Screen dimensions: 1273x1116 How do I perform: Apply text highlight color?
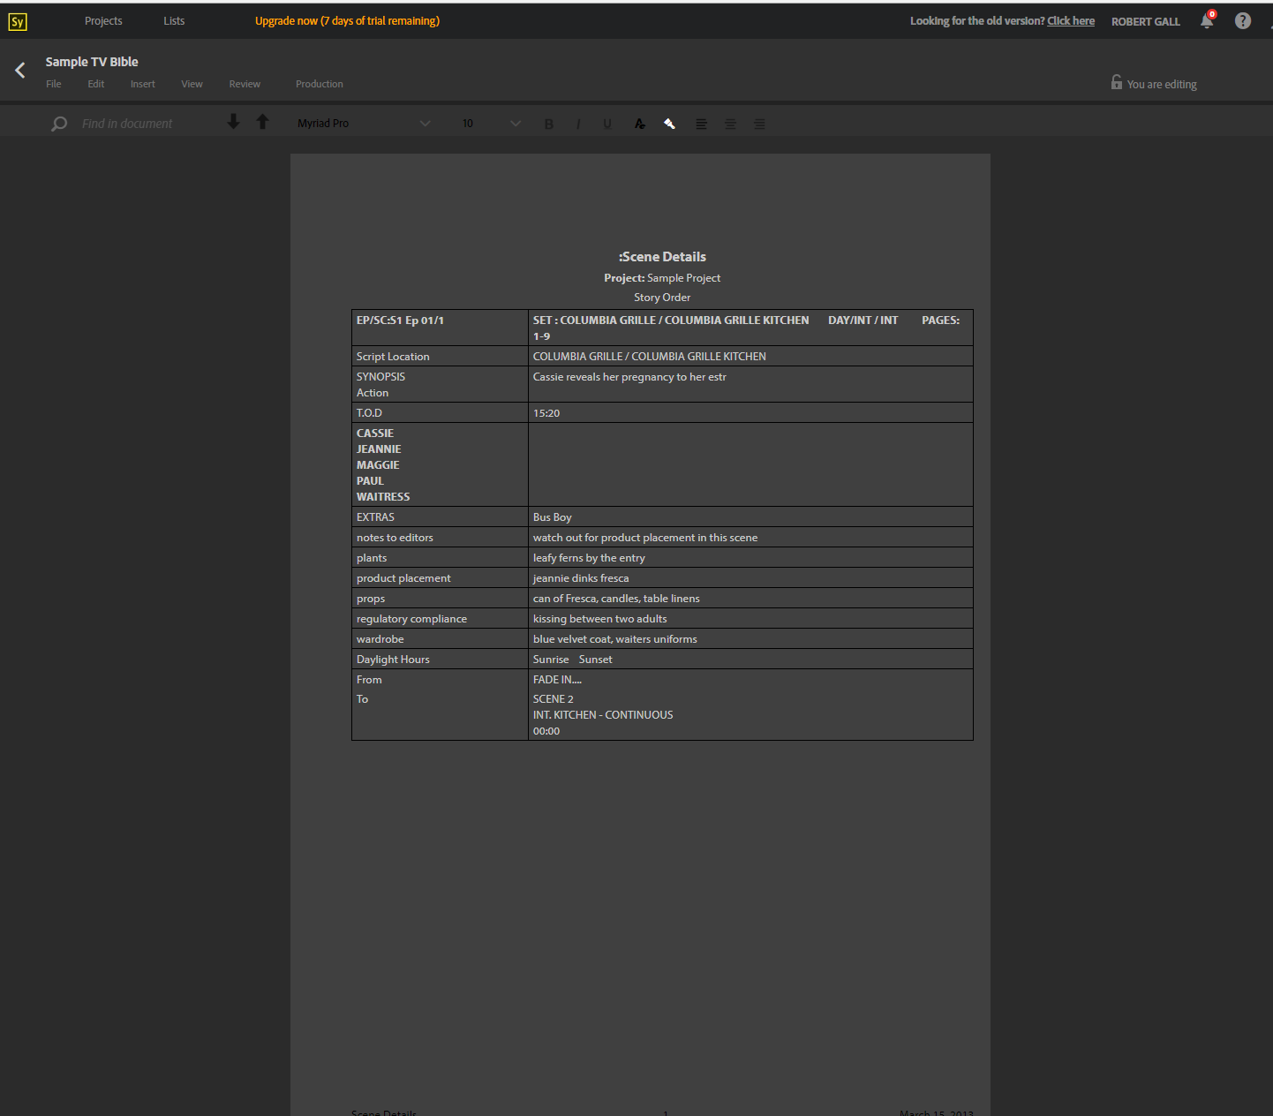tap(669, 124)
